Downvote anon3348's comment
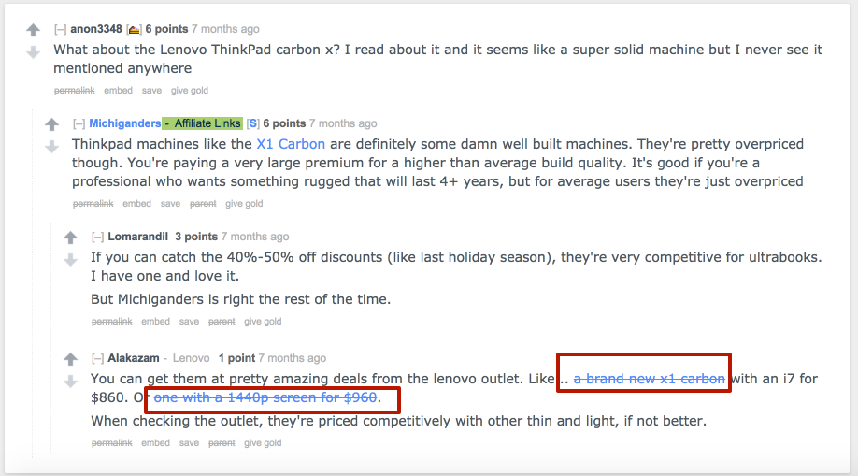 tap(33, 52)
